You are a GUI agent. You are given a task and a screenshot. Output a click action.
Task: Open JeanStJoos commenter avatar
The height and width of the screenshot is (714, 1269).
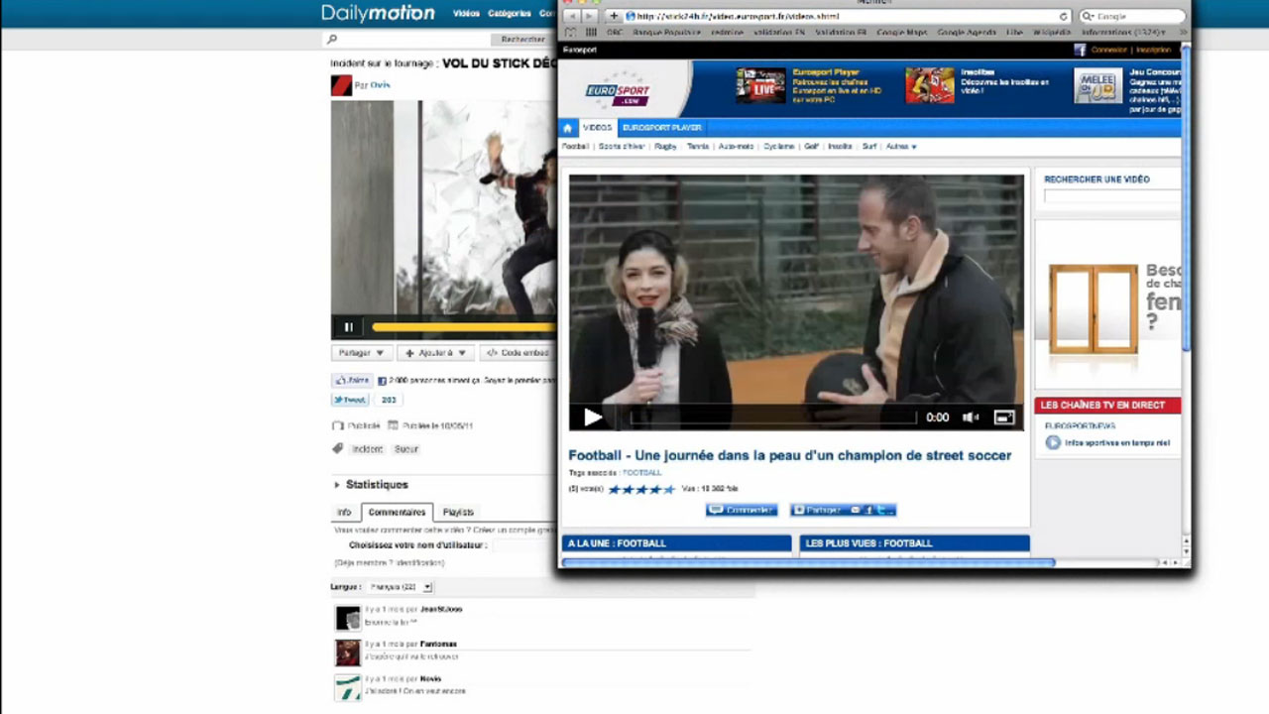[348, 618]
